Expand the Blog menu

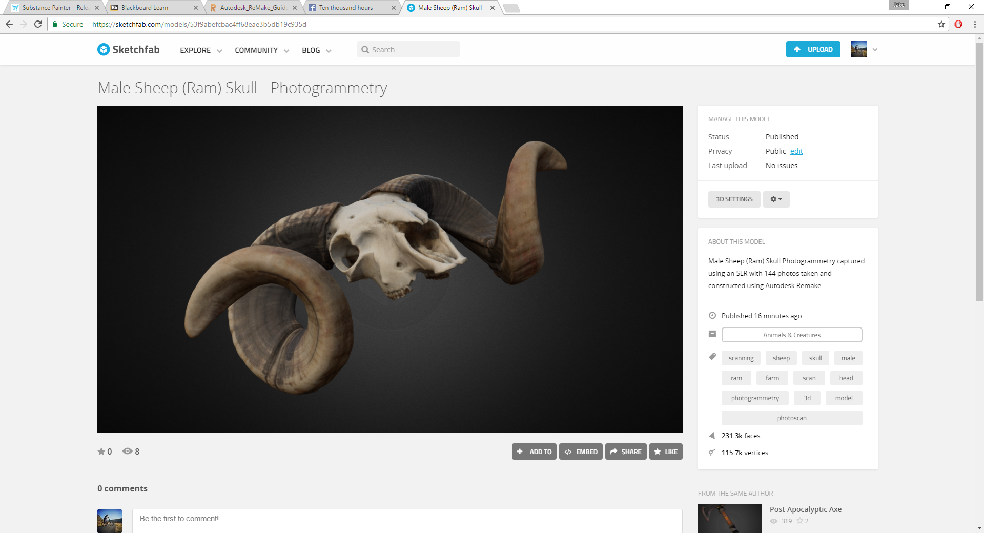317,50
